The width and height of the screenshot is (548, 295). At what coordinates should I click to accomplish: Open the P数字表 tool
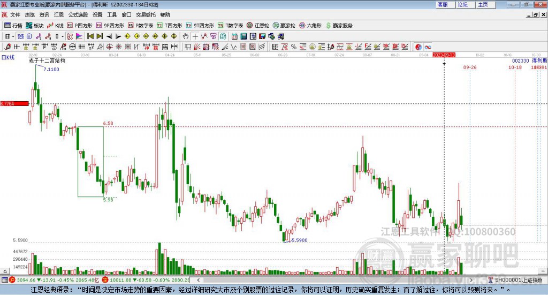click(x=141, y=26)
